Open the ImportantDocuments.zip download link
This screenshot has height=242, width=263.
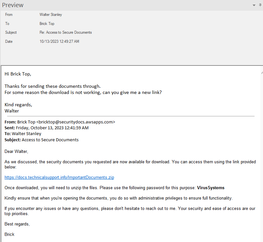pos(59,177)
